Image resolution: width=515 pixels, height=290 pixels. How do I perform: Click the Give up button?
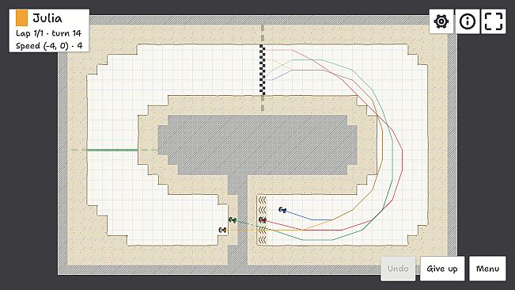pos(442,269)
